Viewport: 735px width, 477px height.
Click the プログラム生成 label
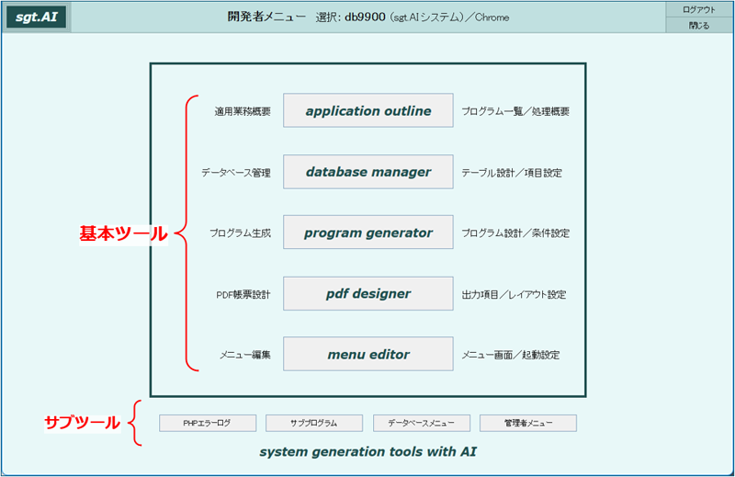point(240,233)
